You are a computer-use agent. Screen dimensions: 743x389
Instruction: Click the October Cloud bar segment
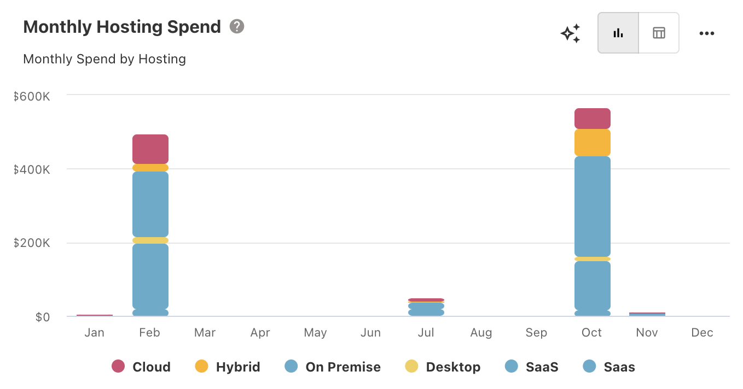tap(593, 119)
